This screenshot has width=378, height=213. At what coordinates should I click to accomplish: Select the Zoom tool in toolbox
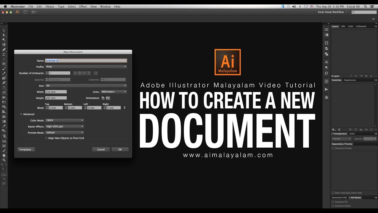[4, 160]
